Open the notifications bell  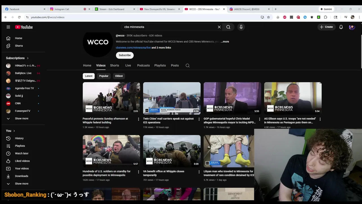pyautogui.click(x=341, y=27)
